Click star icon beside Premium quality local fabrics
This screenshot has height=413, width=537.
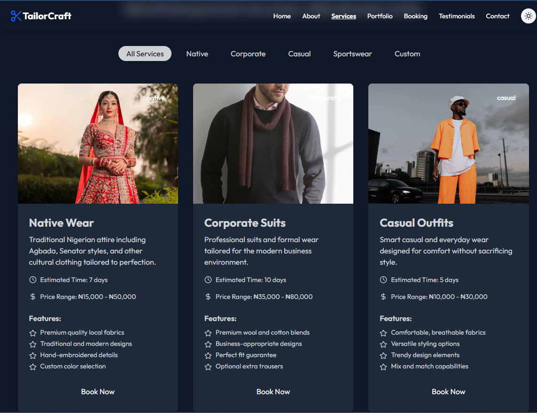click(33, 333)
